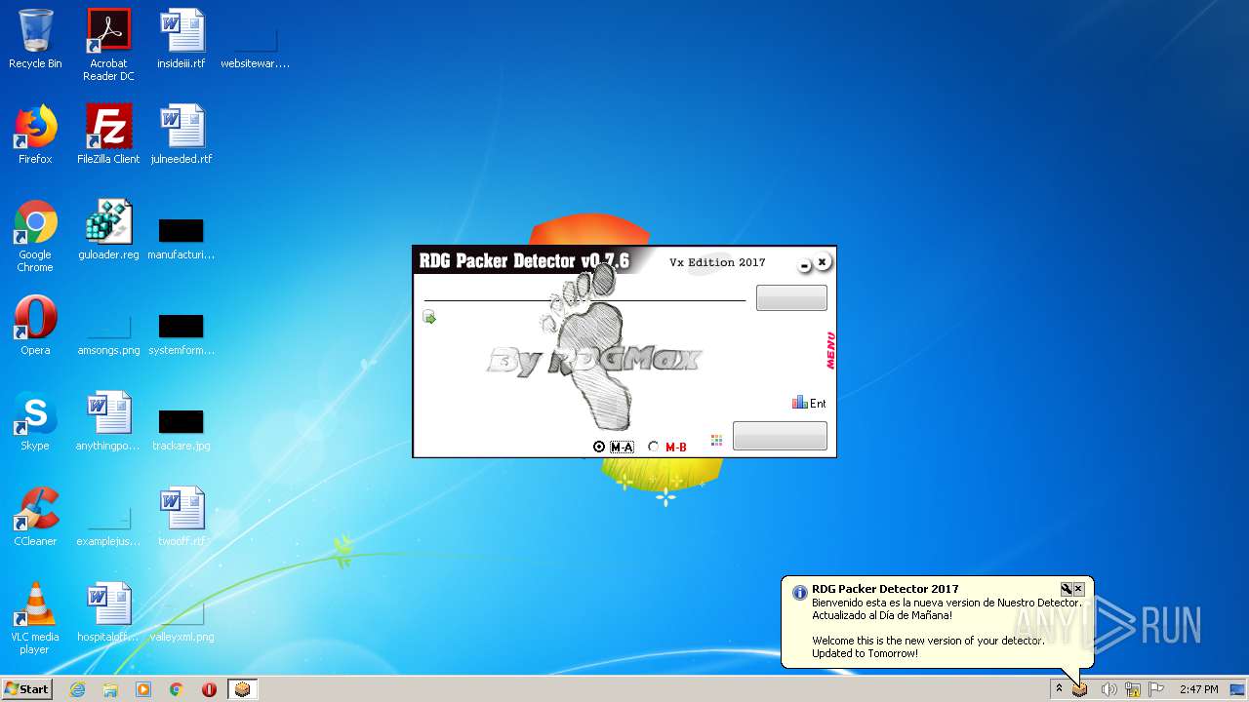Click the taskbar clock 2:47 PM
1249x702 pixels.
coord(1198,689)
